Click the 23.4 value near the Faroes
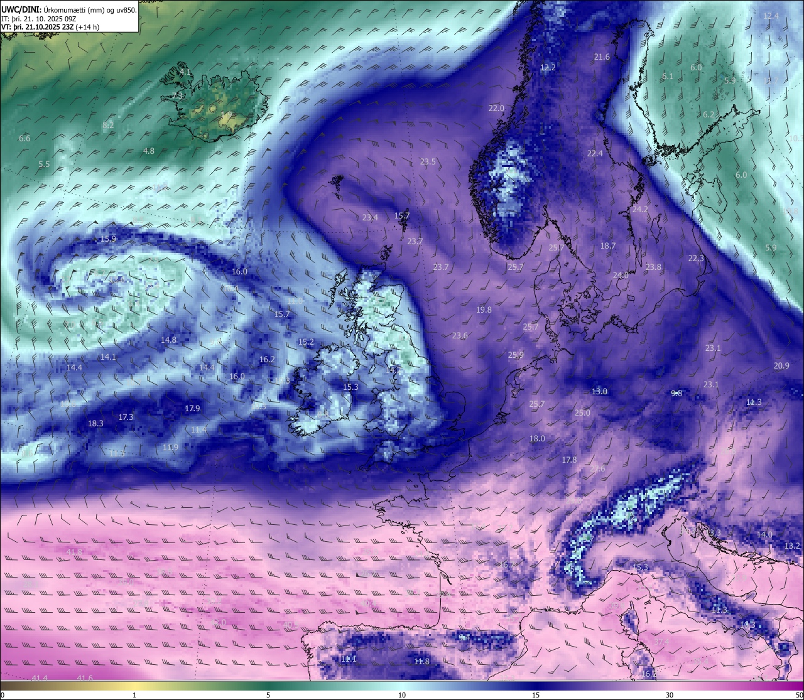The image size is (804, 700). 370,218
